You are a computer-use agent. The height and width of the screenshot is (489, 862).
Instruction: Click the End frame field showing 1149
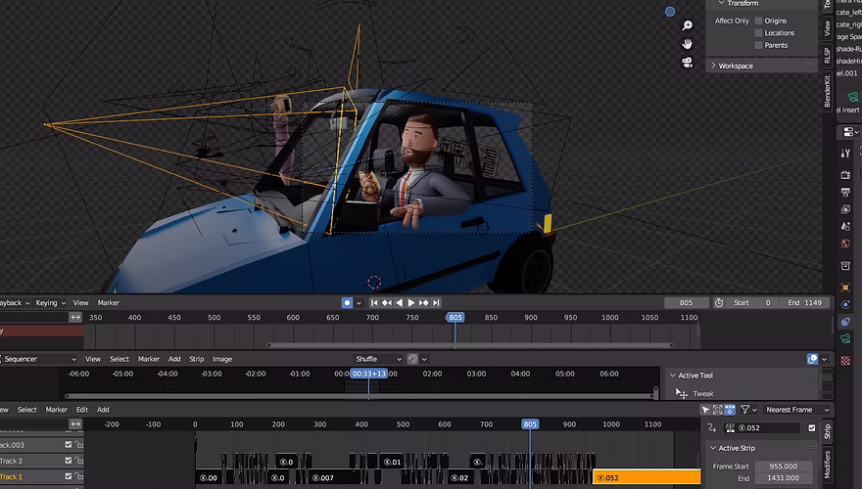click(x=804, y=303)
